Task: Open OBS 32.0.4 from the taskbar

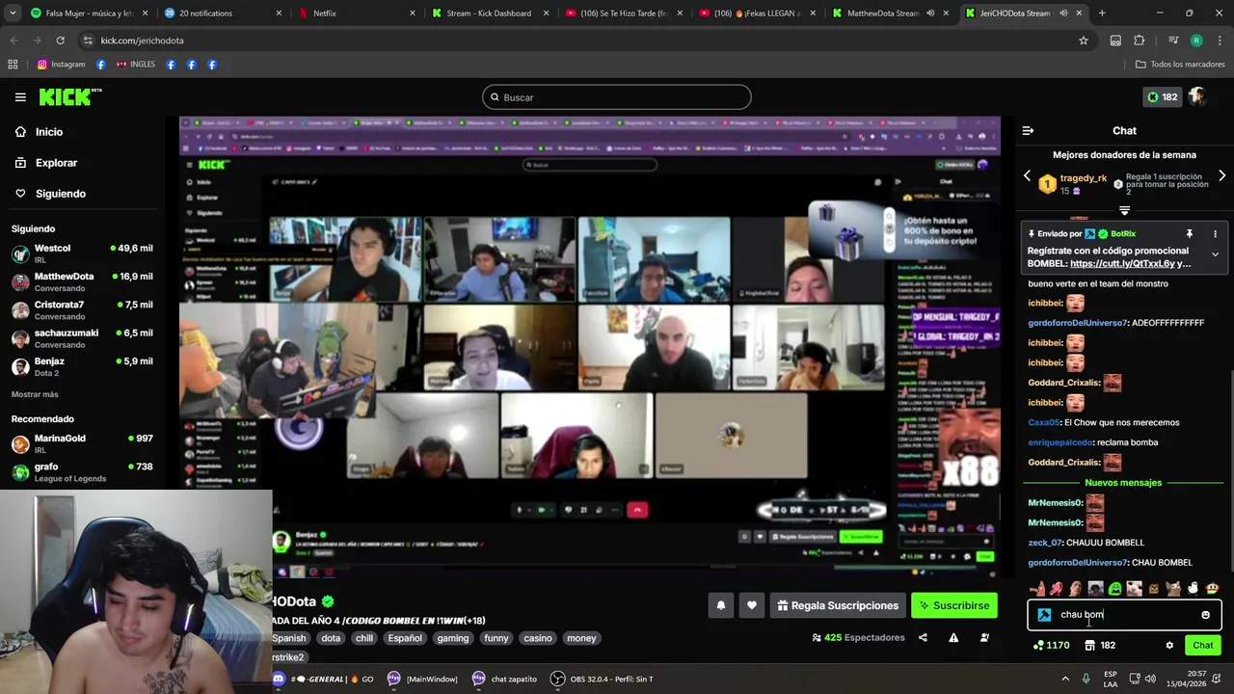Action: pyautogui.click(x=603, y=679)
